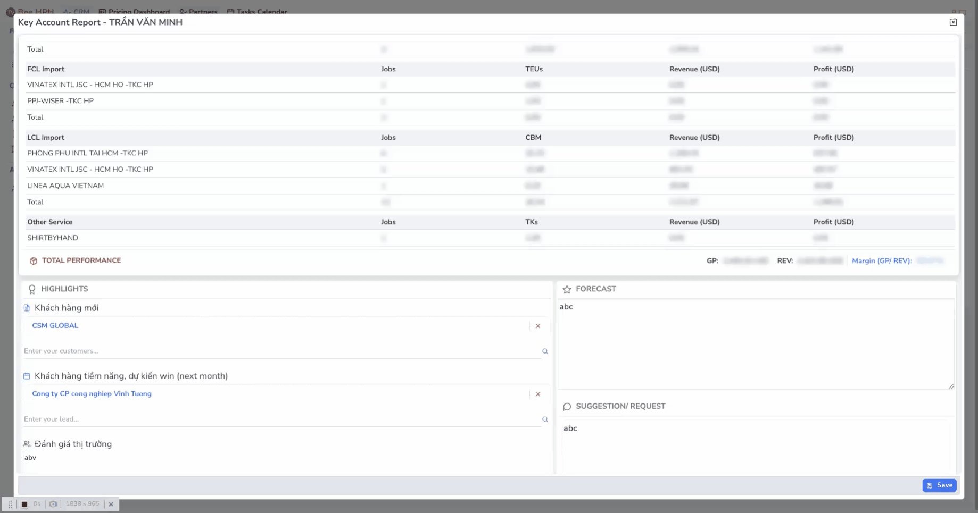Open the CSM GLOBAL customer link
This screenshot has height=513, width=978.
[x=55, y=325]
